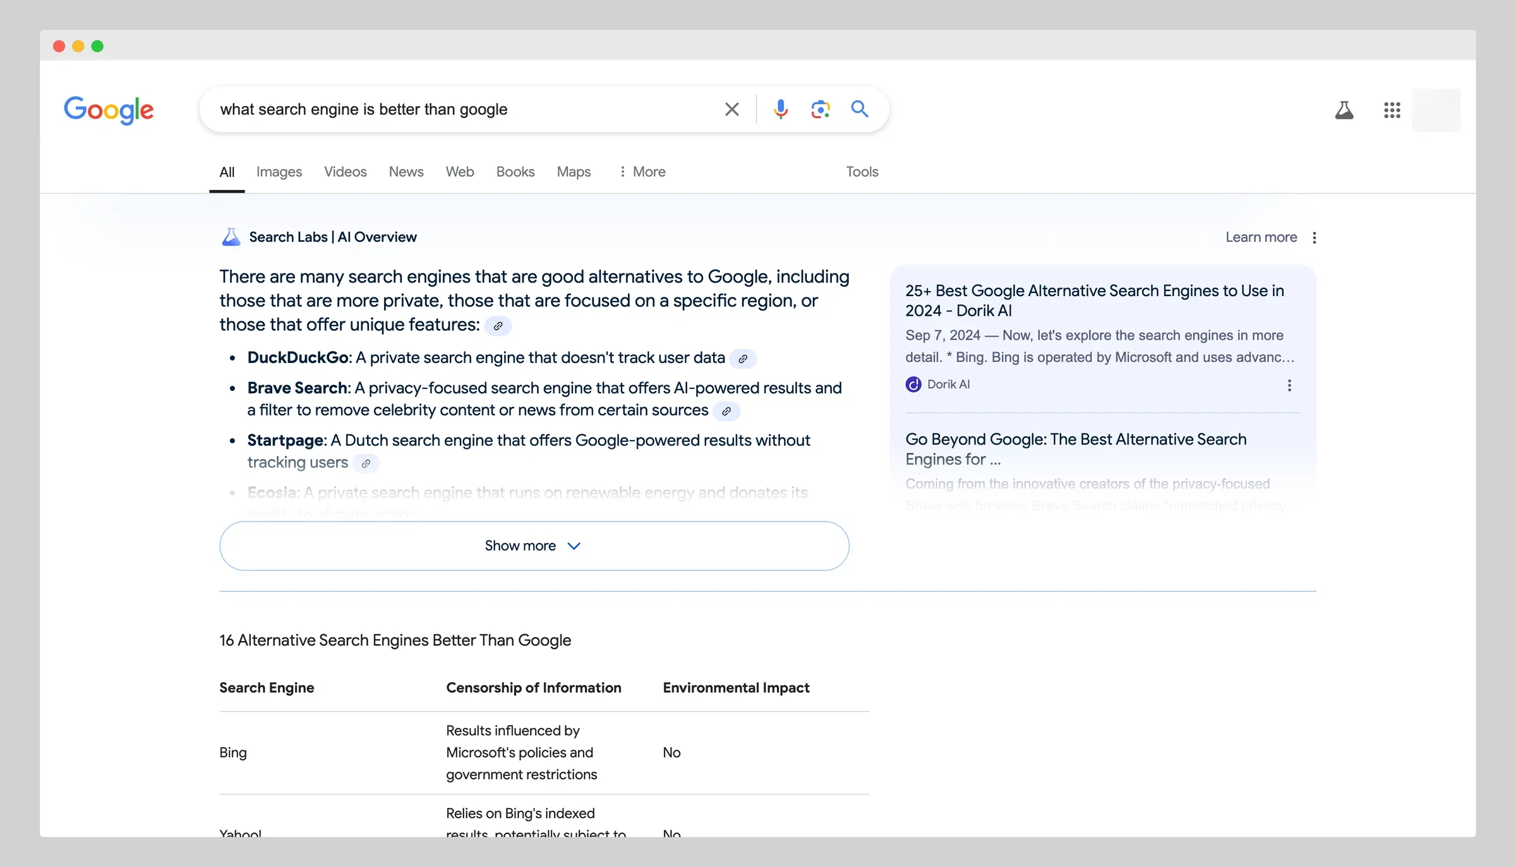Switch to the Books tab

click(515, 172)
